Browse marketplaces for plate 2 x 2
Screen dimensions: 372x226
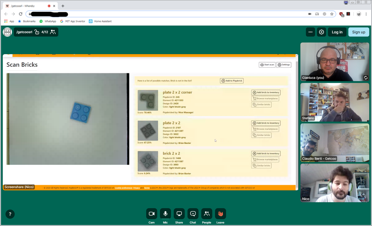265,129
